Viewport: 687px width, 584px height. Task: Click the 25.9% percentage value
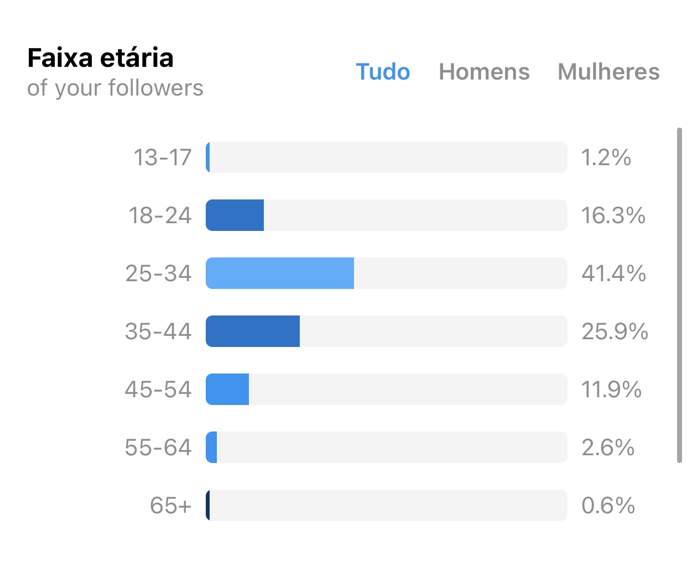pyautogui.click(x=615, y=331)
